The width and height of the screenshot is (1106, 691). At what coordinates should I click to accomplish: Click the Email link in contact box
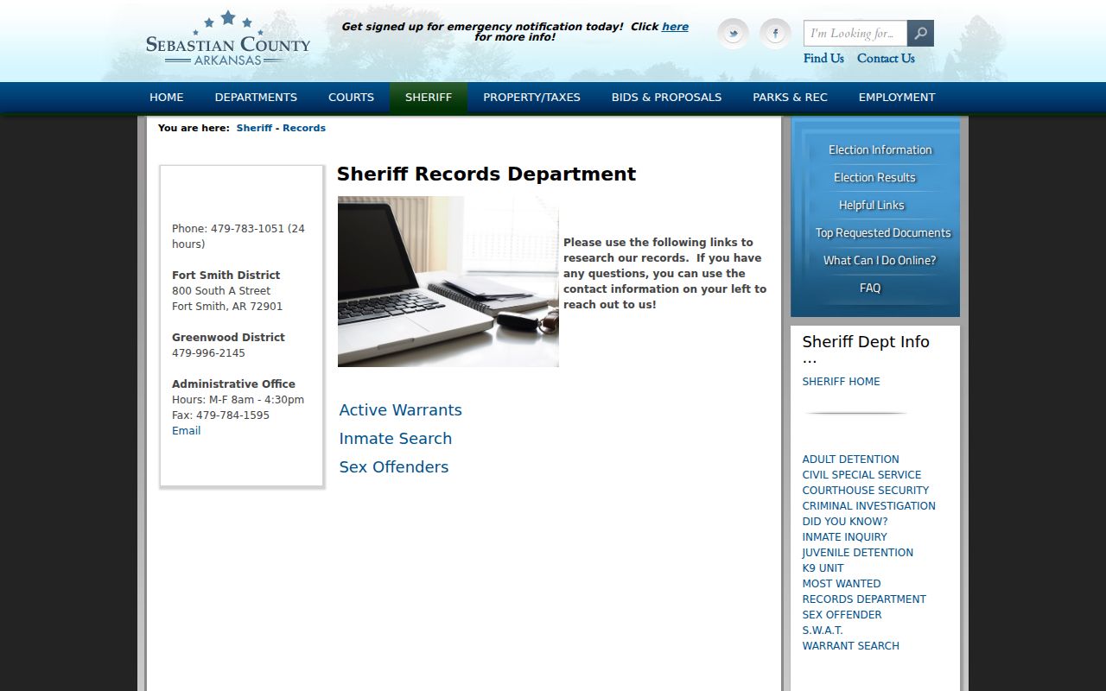[186, 431]
